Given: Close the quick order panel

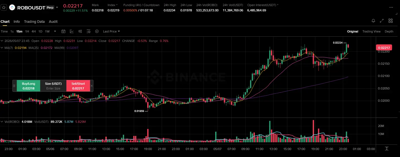Looking at the screenshot, I should click(x=92, y=86).
